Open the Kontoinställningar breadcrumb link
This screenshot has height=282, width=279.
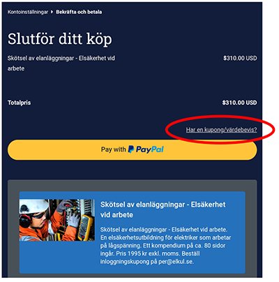pyautogui.click(x=28, y=12)
